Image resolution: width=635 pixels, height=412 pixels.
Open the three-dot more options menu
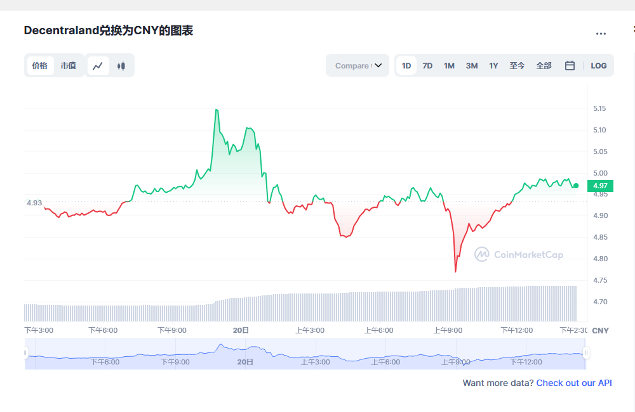[601, 34]
